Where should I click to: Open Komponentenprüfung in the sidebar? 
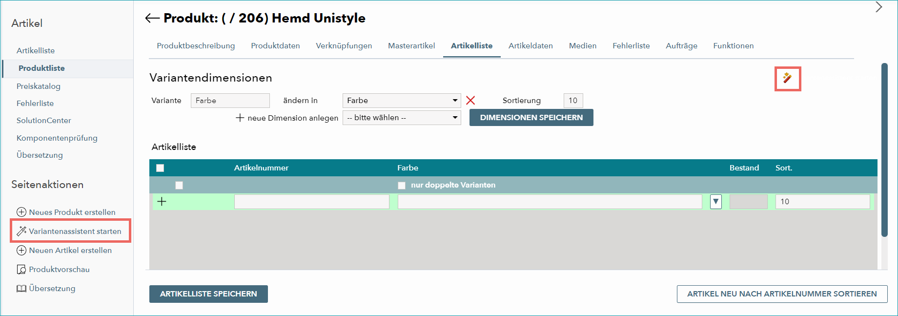coord(57,138)
